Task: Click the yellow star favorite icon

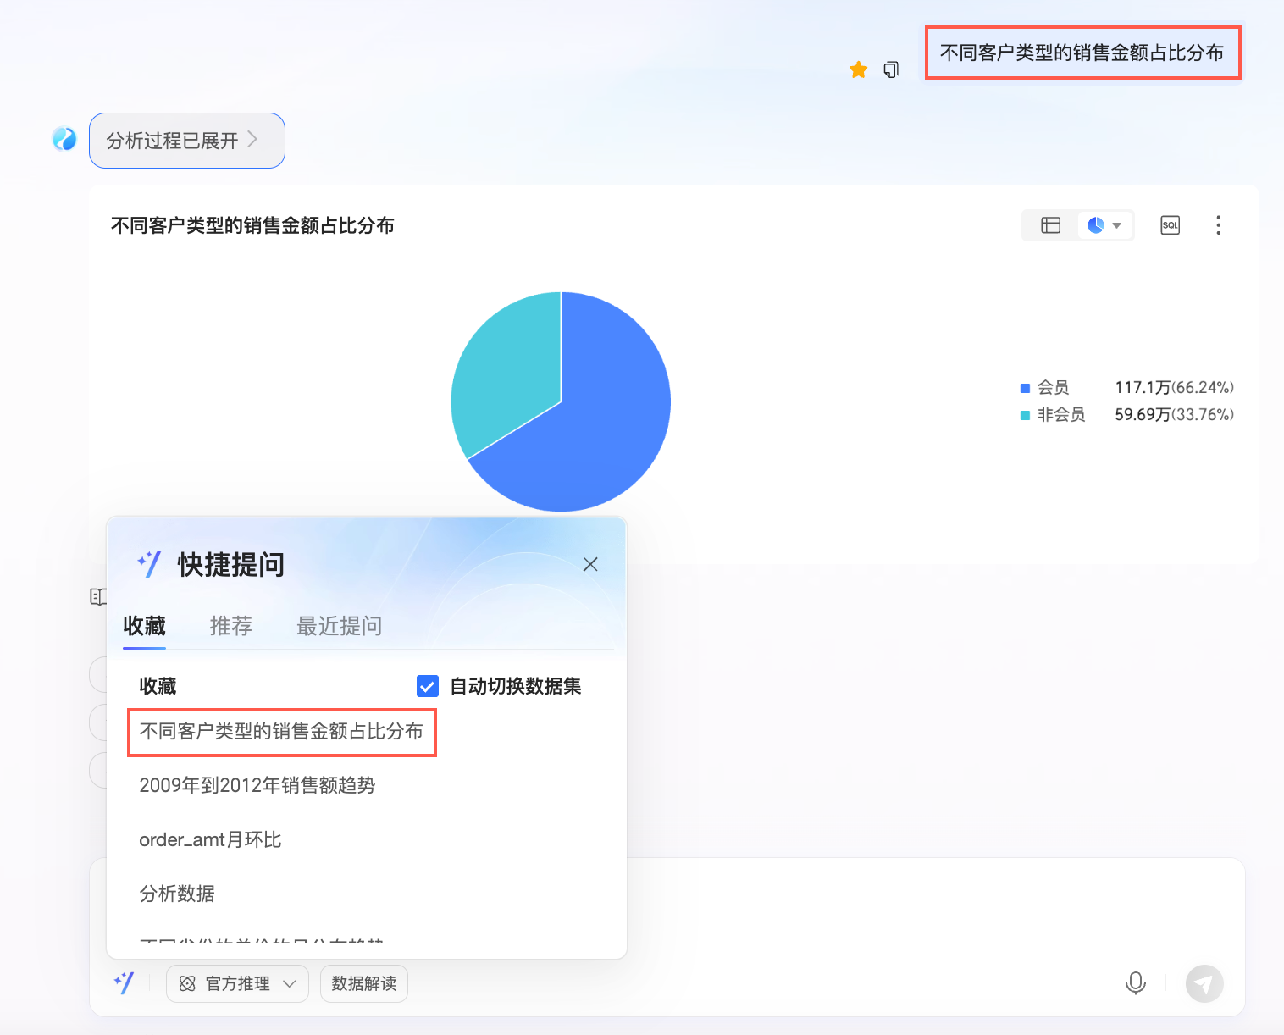Action: point(858,69)
